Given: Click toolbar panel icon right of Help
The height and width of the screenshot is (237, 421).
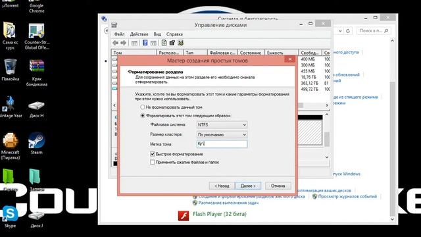Looking at the screenshot, I should click(153, 43).
